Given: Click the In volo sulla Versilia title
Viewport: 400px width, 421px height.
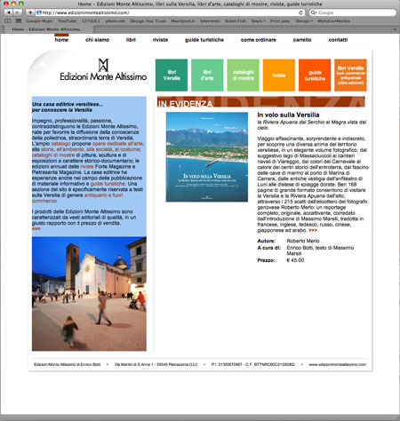Looking at the screenshot, I should click(288, 115).
